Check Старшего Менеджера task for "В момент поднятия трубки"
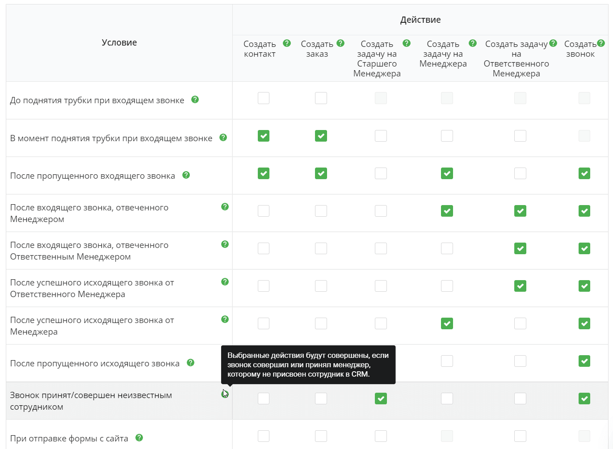This screenshot has width=613, height=449. tap(381, 136)
